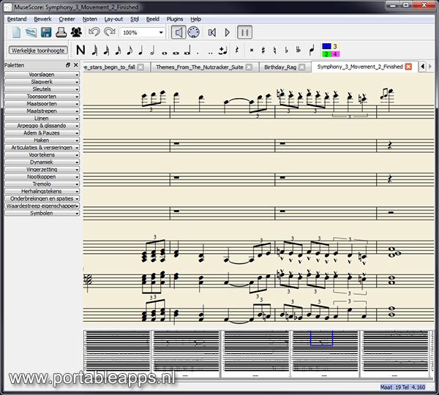Insert a rest with the rest icon
The width and height of the screenshot is (439, 395).
(x=237, y=50)
